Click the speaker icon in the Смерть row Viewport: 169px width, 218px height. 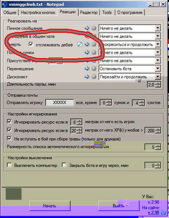point(87,44)
